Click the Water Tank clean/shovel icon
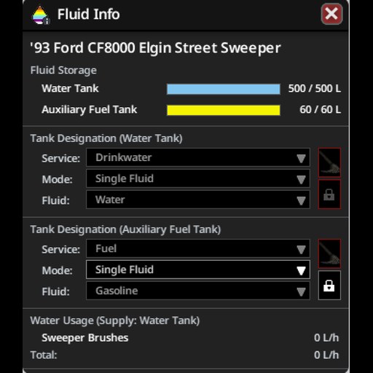 coord(329,162)
